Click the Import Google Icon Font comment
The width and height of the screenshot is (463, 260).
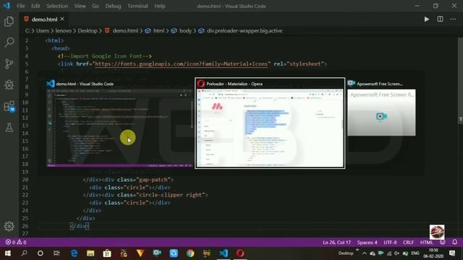105,56
